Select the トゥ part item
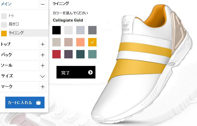The image size is (197, 126). (11, 16)
